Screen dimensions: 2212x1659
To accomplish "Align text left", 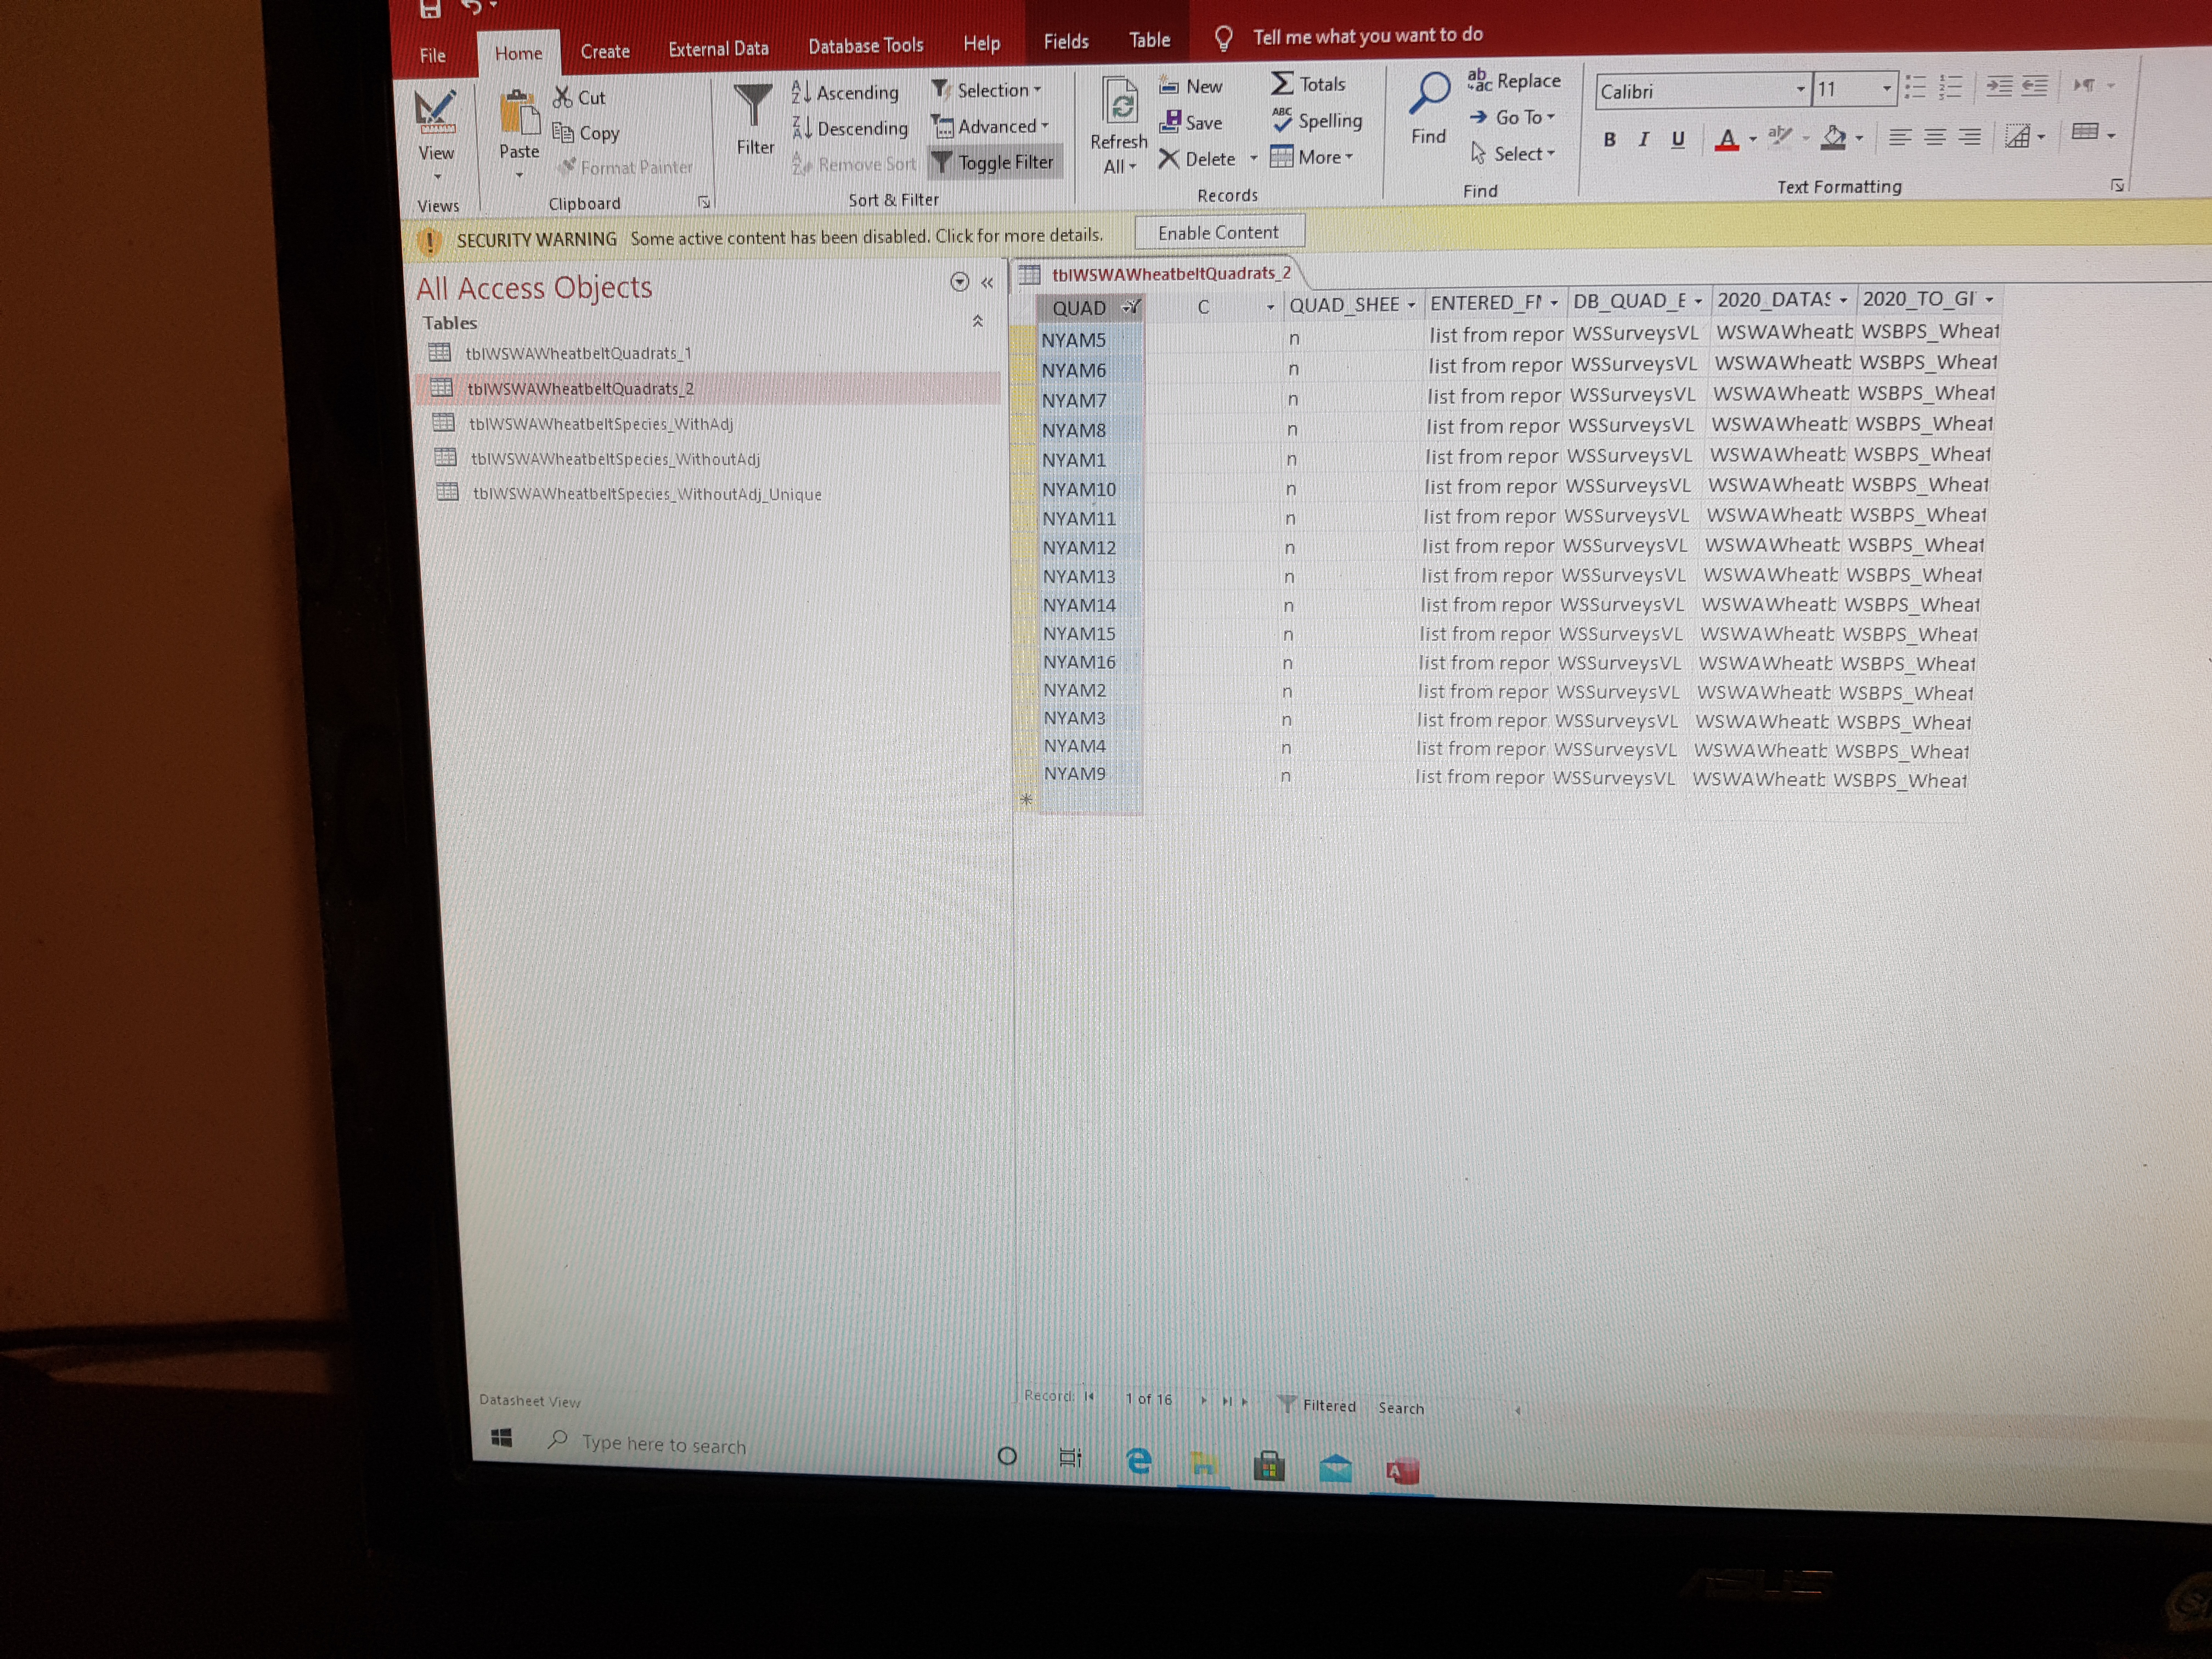I will point(1900,138).
